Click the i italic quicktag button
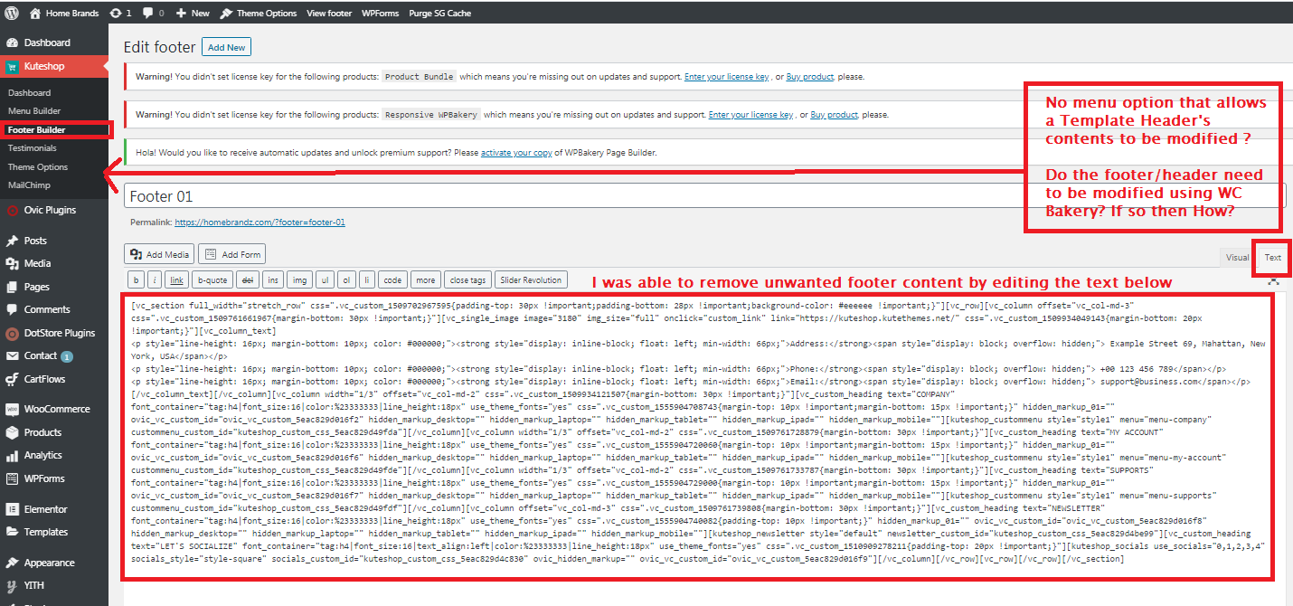This screenshot has height=606, width=1293. click(x=155, y=280)
